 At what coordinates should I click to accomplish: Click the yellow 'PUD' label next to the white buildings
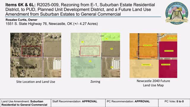pyautogui.click(x=112, y=67)
